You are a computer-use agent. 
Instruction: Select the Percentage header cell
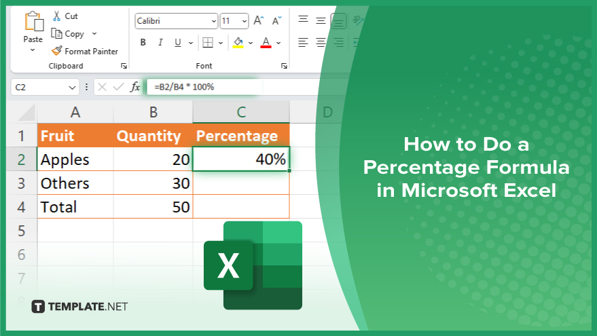point(241,136)
